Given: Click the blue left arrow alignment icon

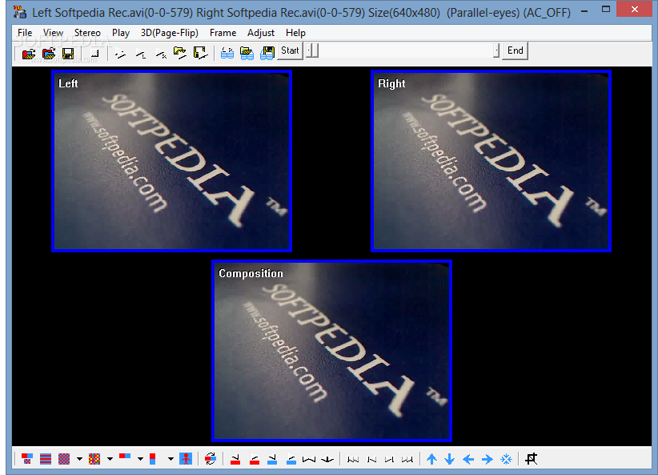Looking at the screenshot, I should [468, 459].
